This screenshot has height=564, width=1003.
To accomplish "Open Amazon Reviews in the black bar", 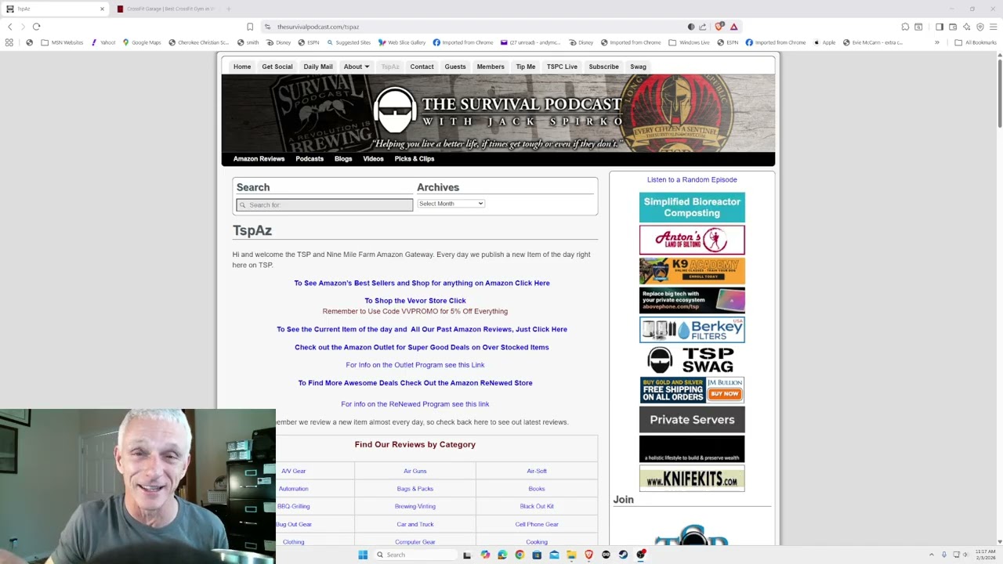I will [x=259, y=159].
